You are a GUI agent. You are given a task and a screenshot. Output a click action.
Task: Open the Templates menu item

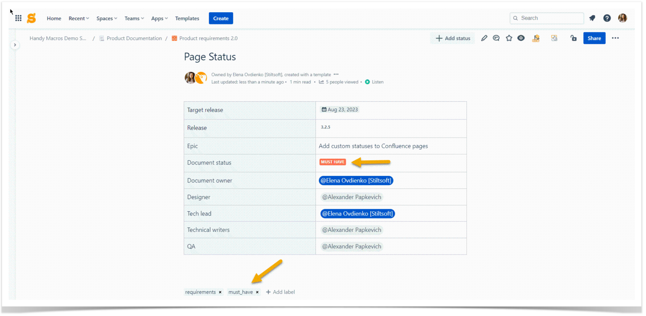187,18
